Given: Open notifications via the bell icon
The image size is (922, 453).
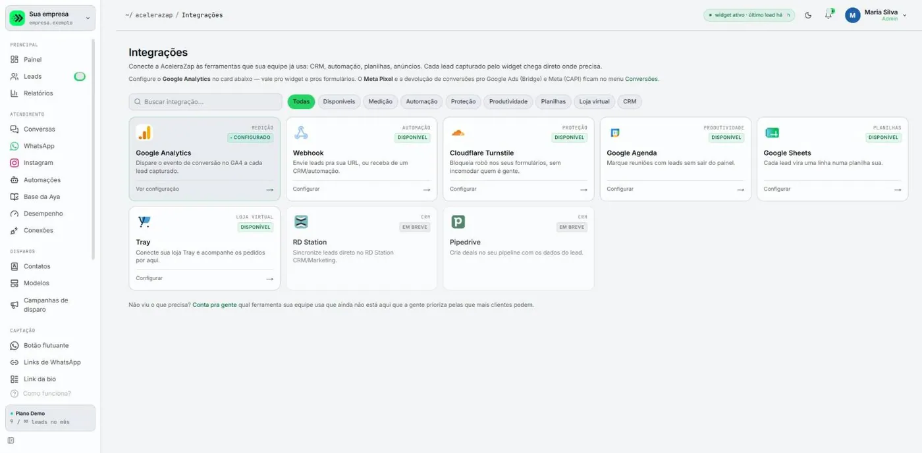Looking at the screenshot, I should 828,15.
